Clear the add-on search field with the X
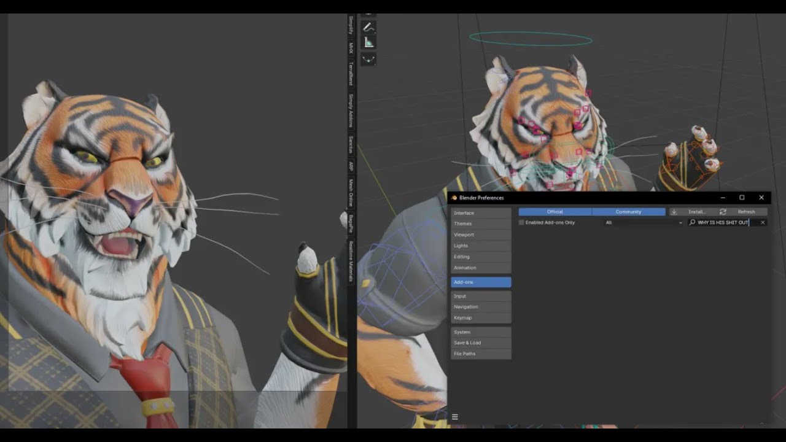 click(763, 222)
